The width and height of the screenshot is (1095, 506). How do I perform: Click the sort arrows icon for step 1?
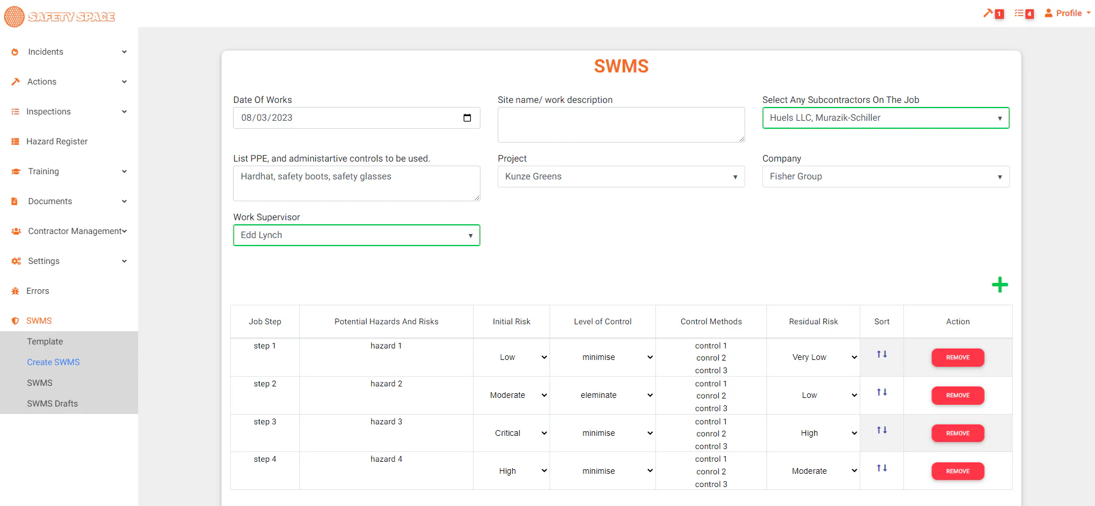click(x=882, y=354)
